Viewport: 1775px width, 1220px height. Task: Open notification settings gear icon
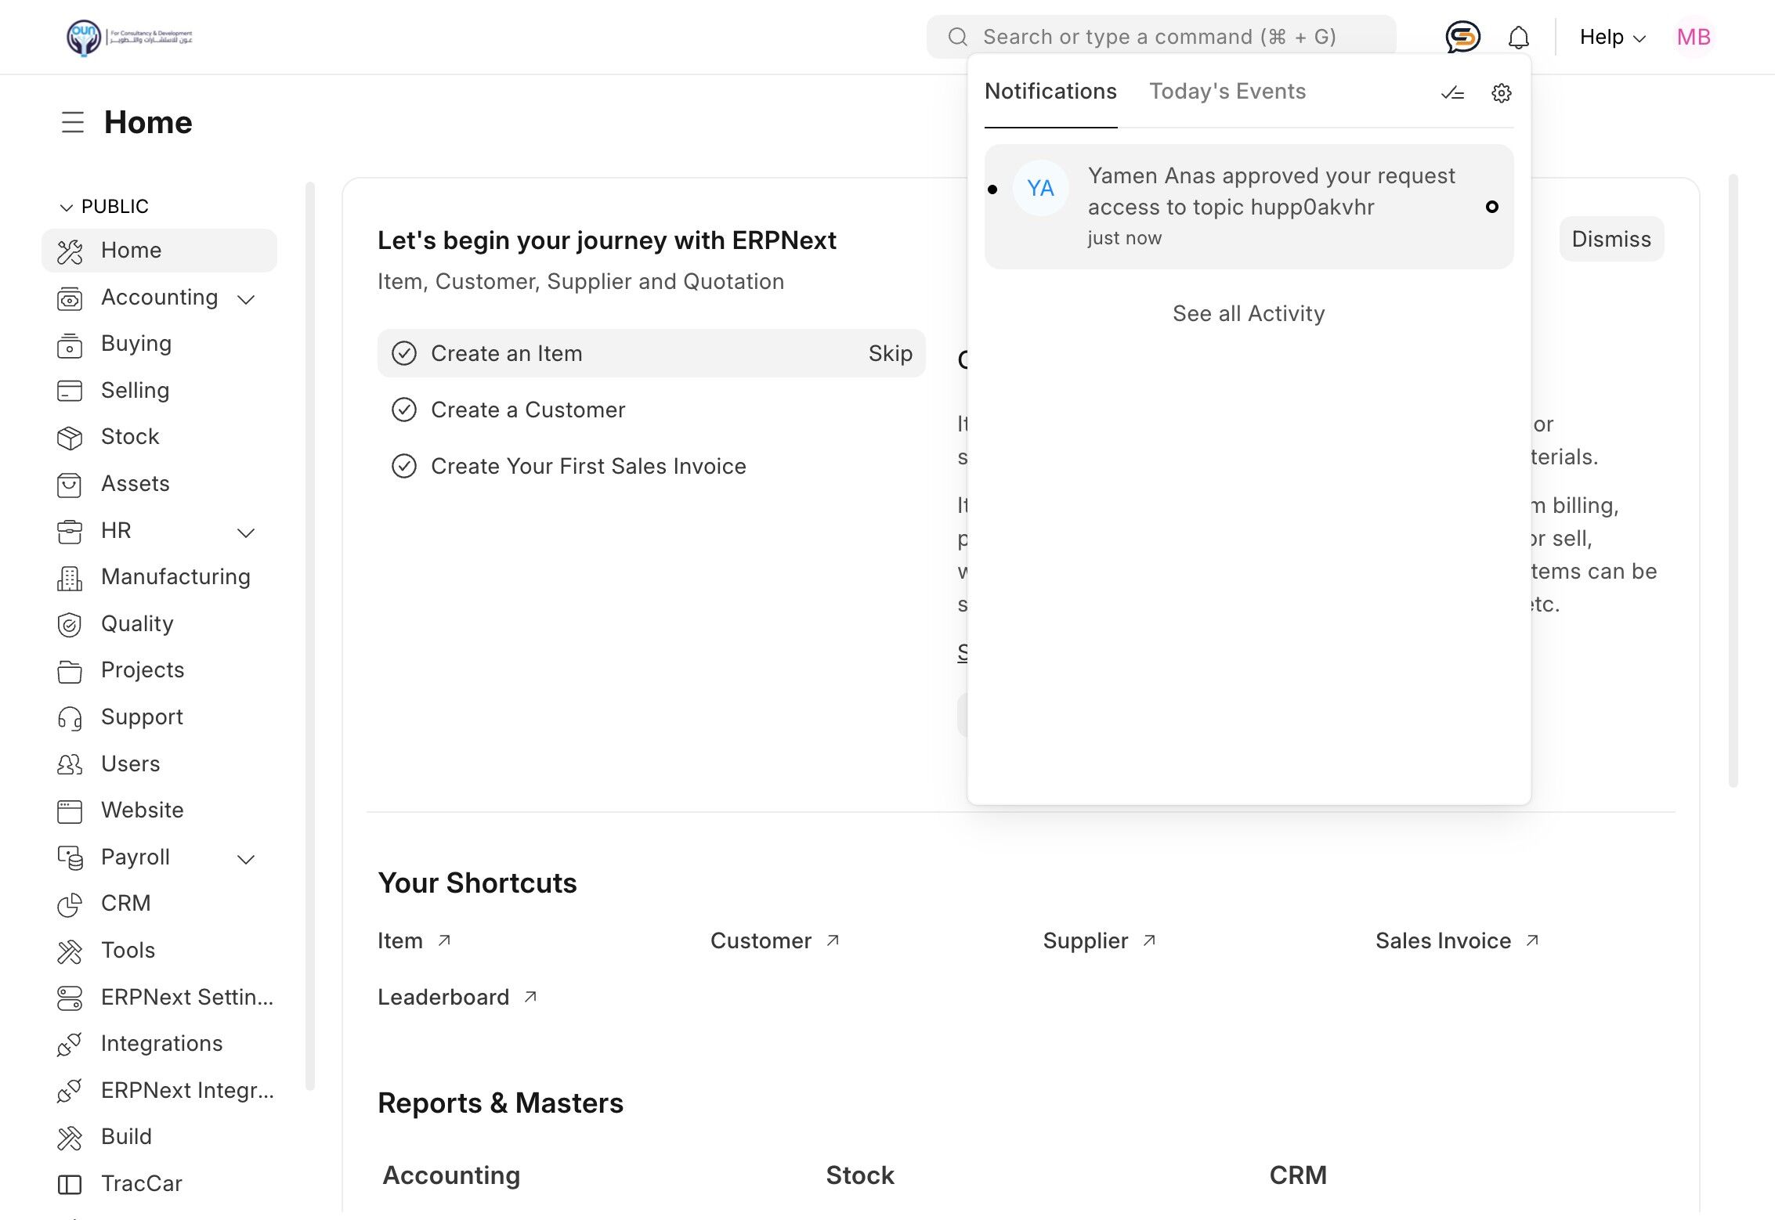click(1501, 93)
